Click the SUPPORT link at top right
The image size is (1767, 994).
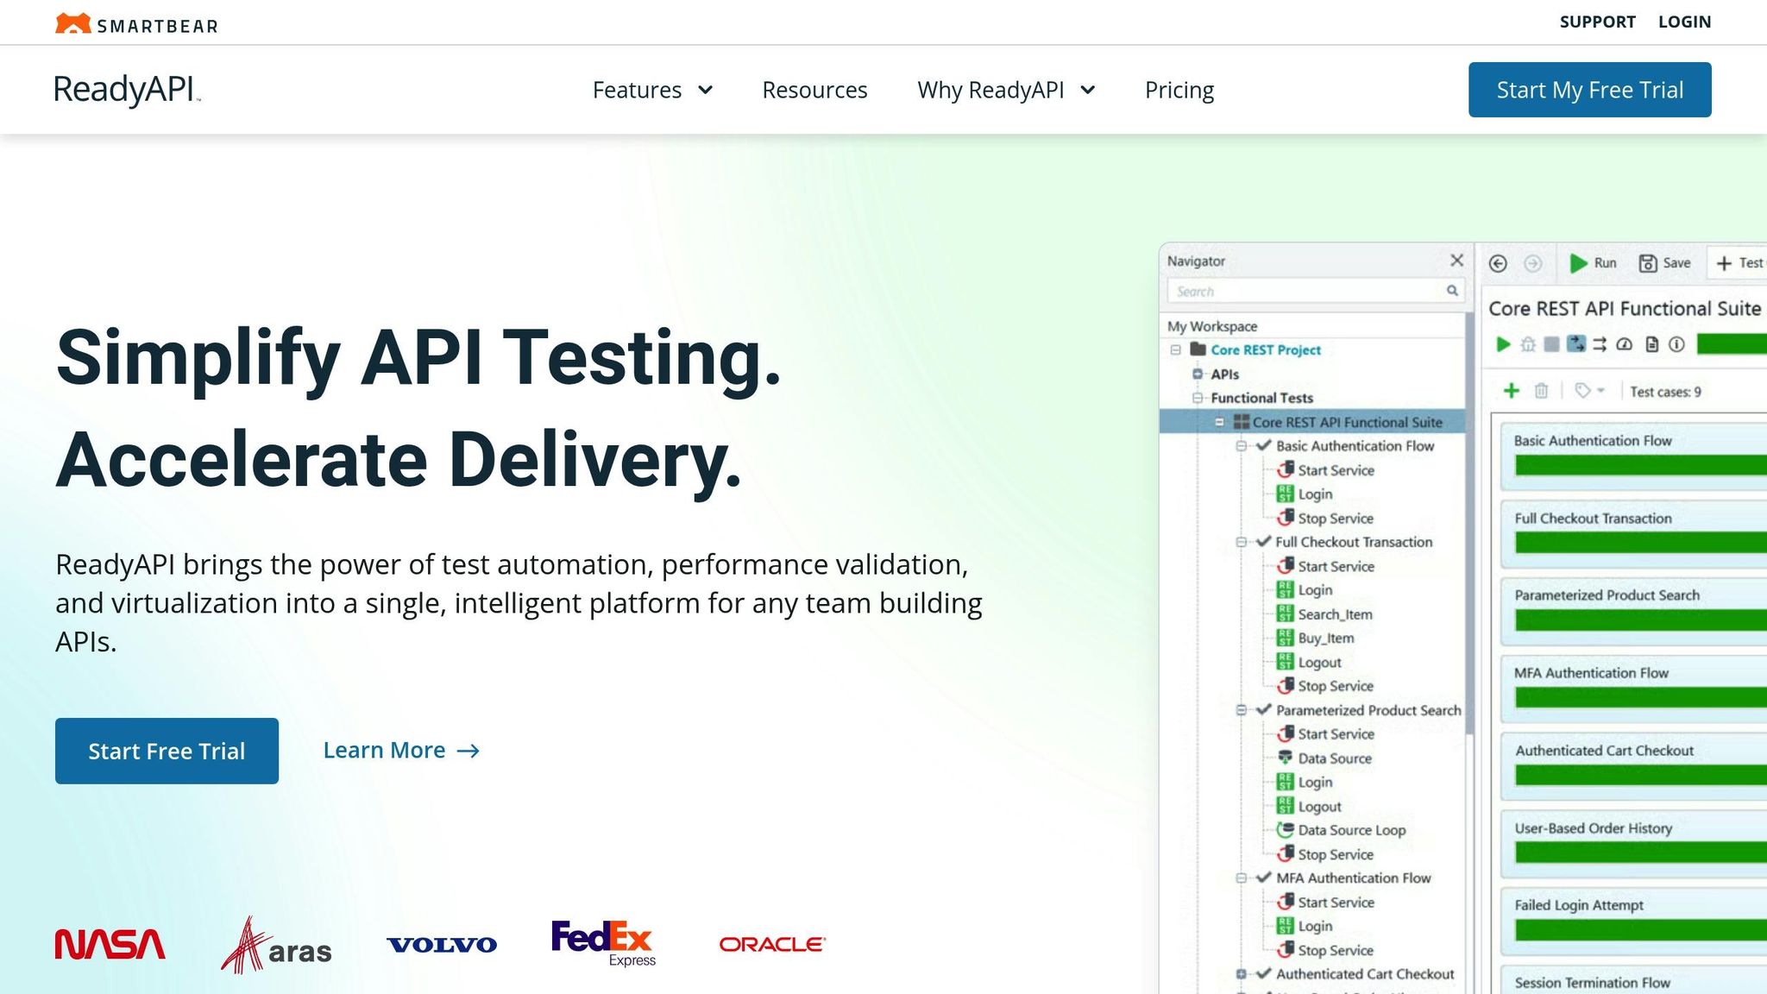1597,22
